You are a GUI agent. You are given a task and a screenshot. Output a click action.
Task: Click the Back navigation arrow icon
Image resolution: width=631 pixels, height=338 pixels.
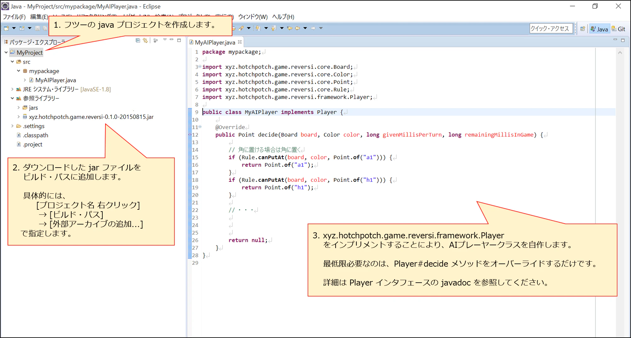(x=298, y=28)
